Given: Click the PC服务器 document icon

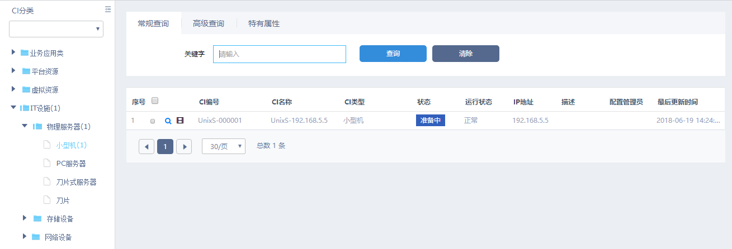Looking at the screenshot, I should pos(48,164).
